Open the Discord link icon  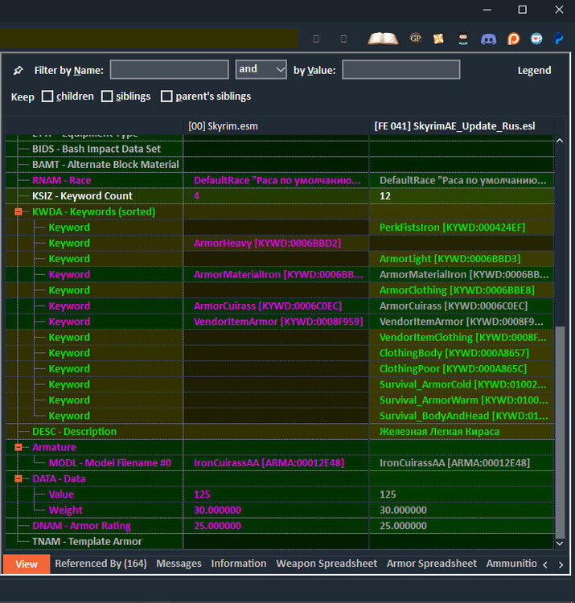(x=488, y=39)
